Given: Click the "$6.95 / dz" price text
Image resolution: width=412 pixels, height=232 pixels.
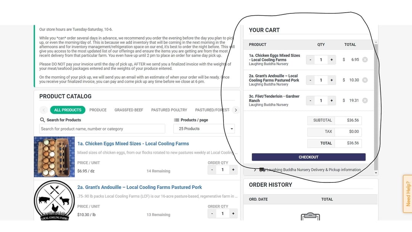Looking at the screenshot, I should pos(86,171).
